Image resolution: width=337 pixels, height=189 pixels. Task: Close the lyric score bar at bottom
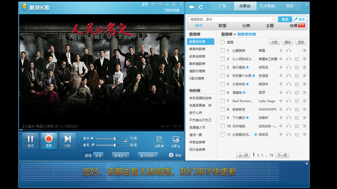pyautogui.click(x=307, y=163)
